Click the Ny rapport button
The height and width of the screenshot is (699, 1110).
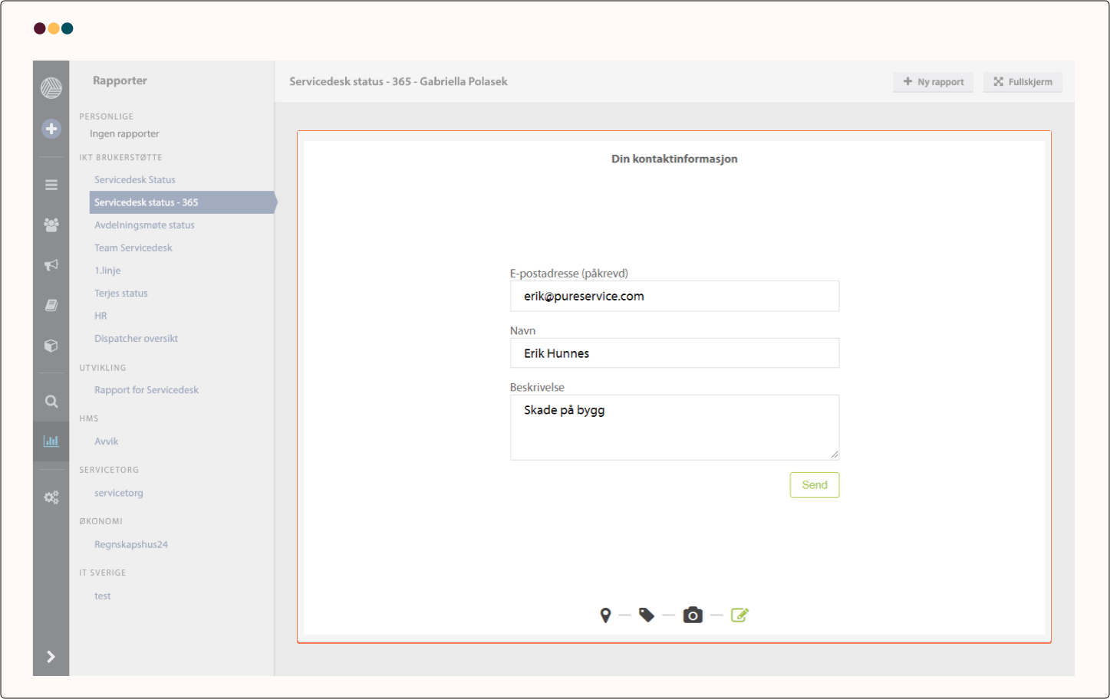(x=933, y=82)
